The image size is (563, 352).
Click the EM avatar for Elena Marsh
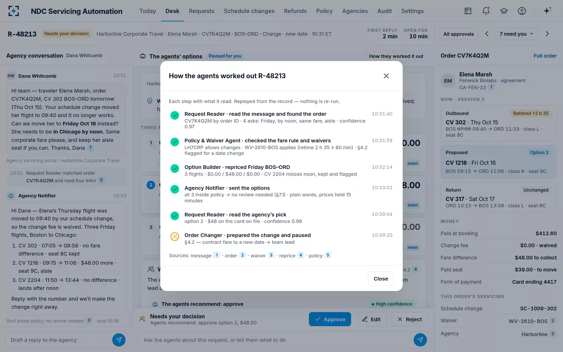click(x=448, y=81)
